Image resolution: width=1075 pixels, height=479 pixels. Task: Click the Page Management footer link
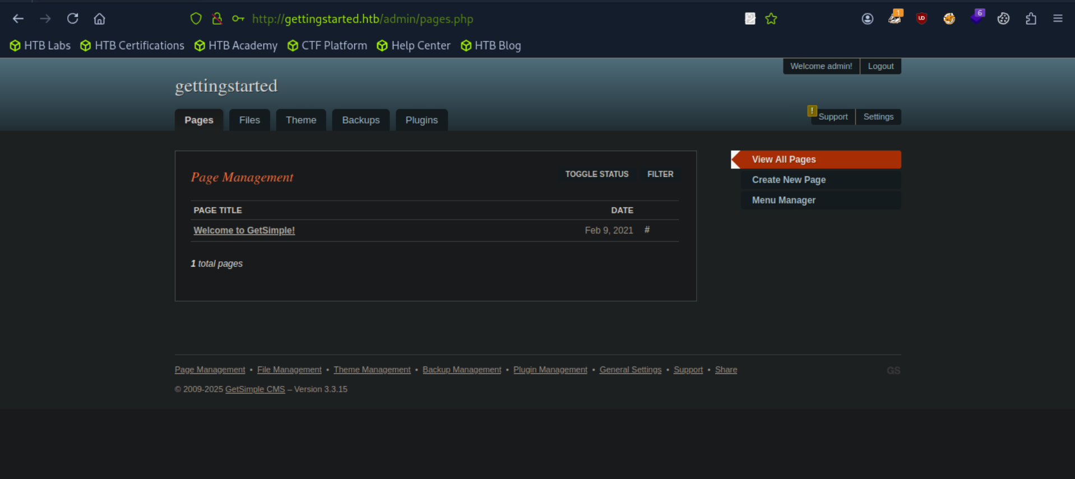click(210, 370)
